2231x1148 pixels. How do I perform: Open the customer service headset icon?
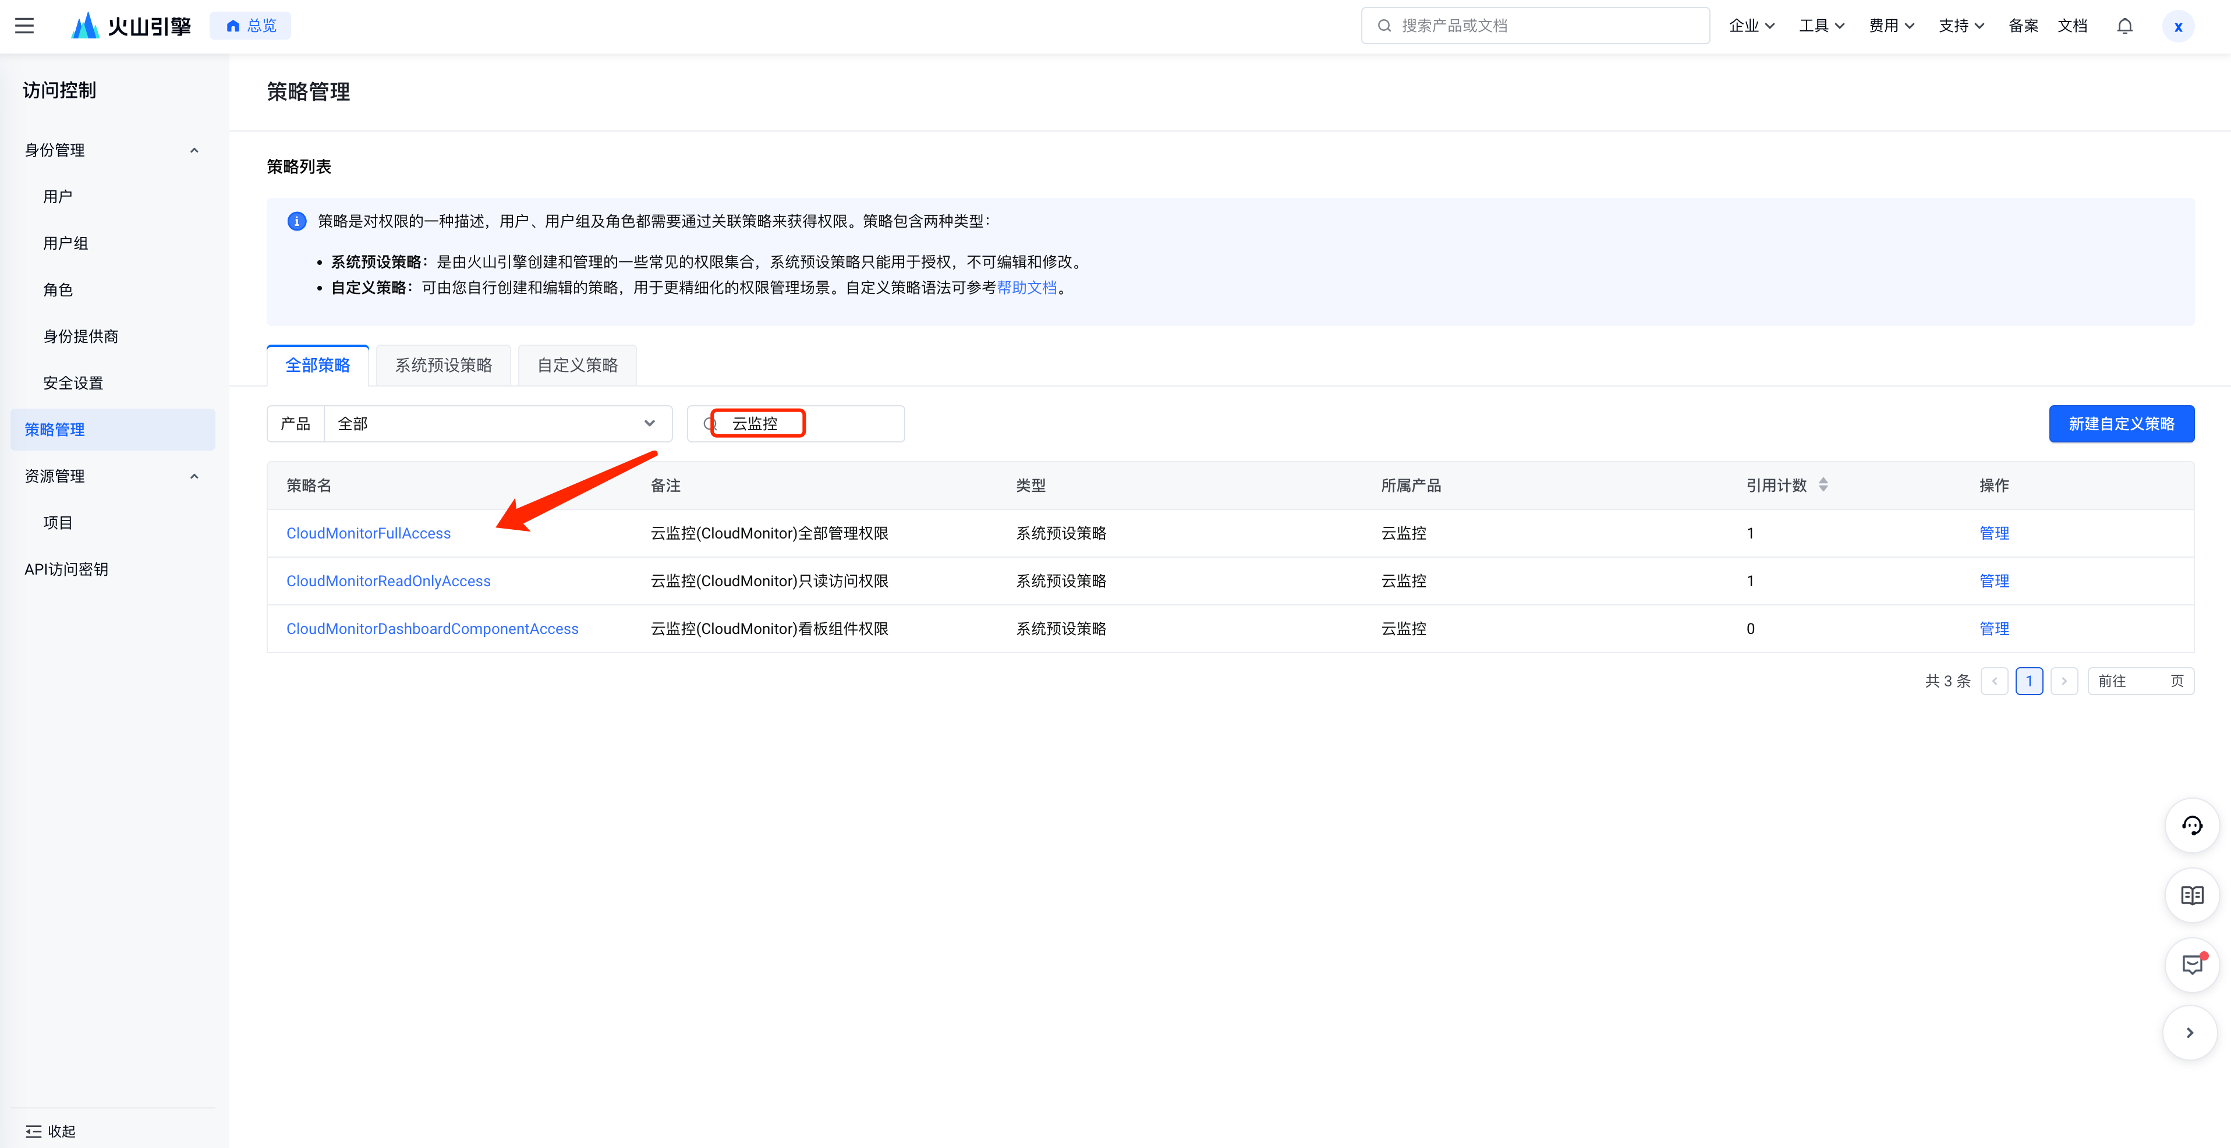pos(2191,825)
